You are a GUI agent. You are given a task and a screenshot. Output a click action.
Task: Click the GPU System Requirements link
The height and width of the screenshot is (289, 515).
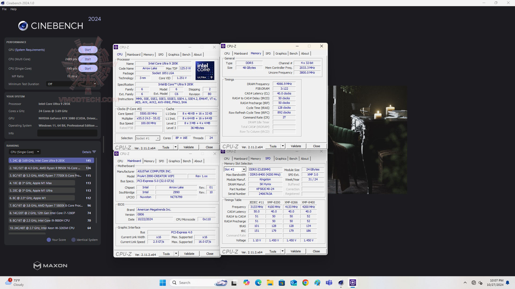tap(30, 50)
